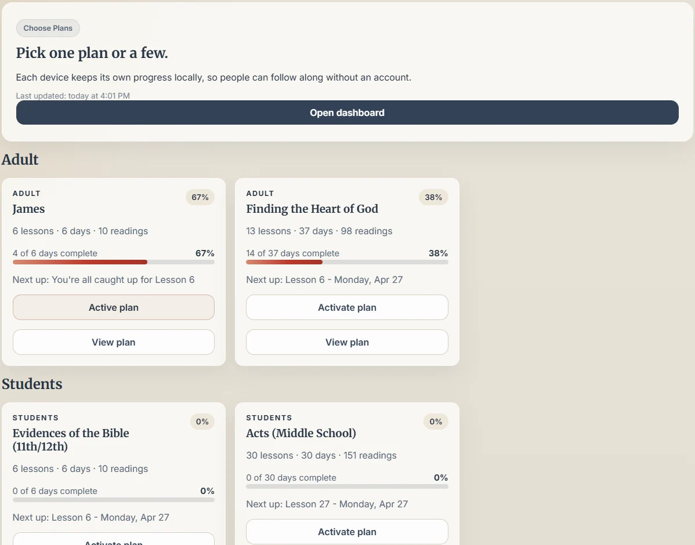Open the Finding the Heart of God plan title
695x545 pixels.
click(312, 209)
